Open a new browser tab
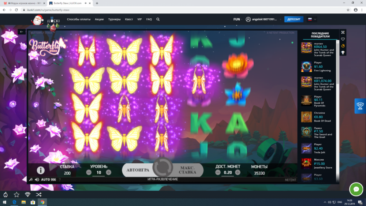The width and height of the screenshot is (366, 206). click(97, 3)
